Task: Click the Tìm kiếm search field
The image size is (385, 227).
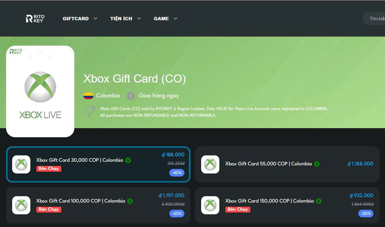Action: (x=374, y=19)
